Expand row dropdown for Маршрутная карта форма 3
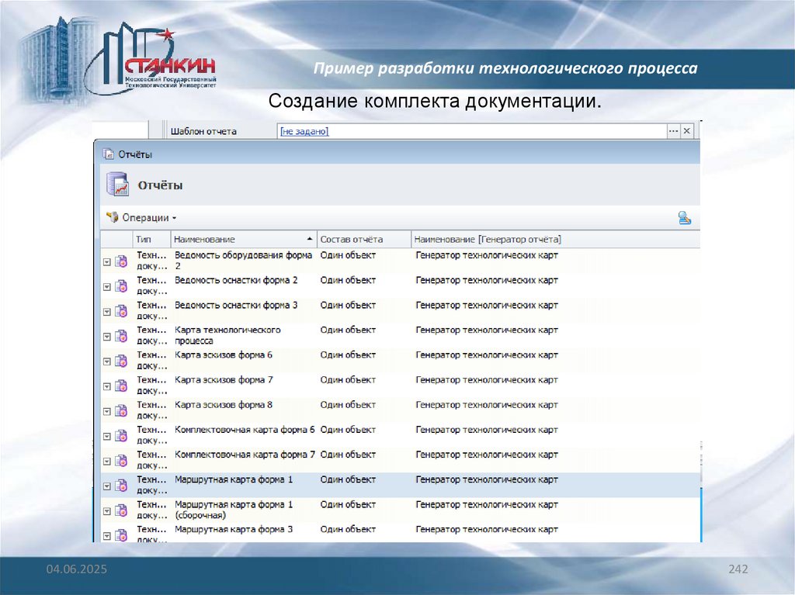The image size is (795, 595). tap(107, 534)
